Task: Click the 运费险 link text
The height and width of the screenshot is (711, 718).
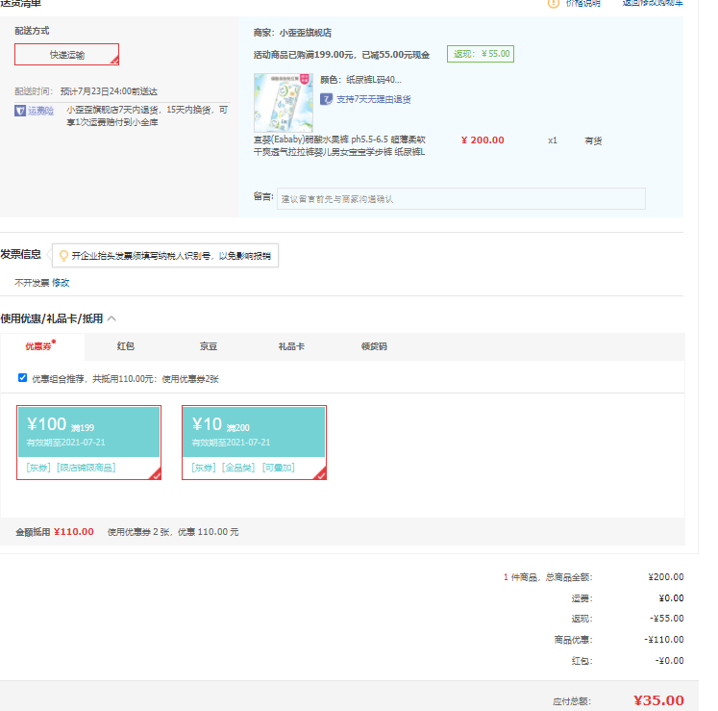Action: pyautogui.click(x=42, y=112)
